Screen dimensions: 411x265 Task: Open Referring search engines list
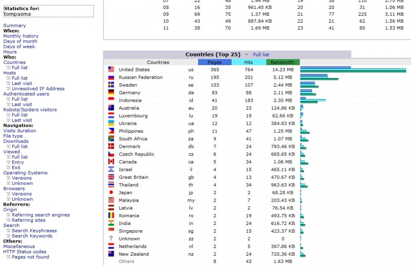41,215
